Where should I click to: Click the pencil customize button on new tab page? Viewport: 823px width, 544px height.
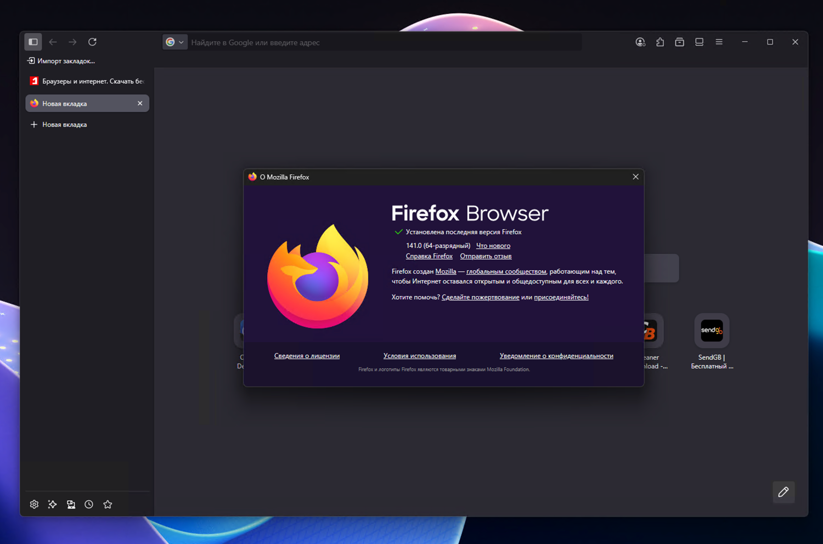pyautogui.click(x=783, y=492)
